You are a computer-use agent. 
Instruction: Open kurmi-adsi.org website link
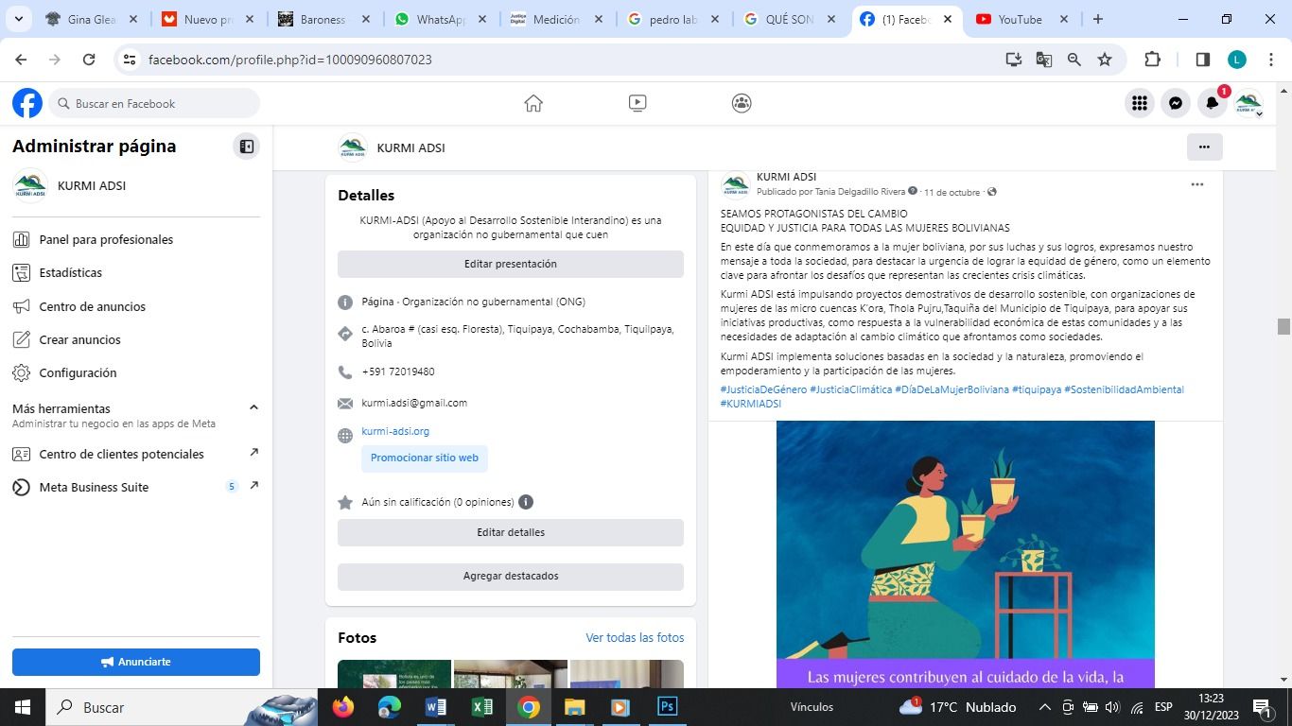click(395, 431)
